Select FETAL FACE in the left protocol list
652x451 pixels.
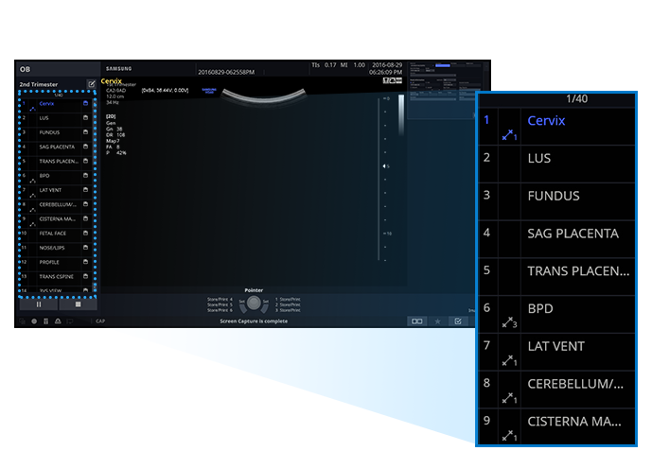point(52,234)
